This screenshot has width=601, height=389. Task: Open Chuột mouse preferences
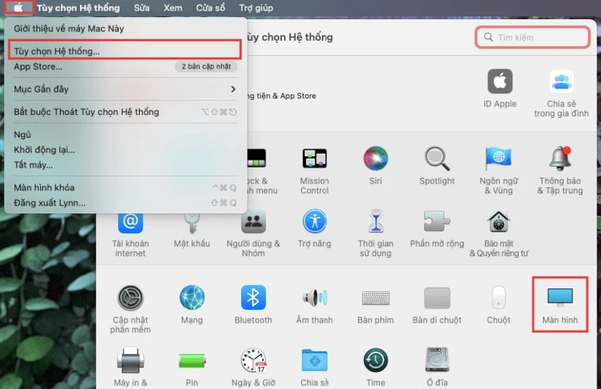[x=498, y=305]
